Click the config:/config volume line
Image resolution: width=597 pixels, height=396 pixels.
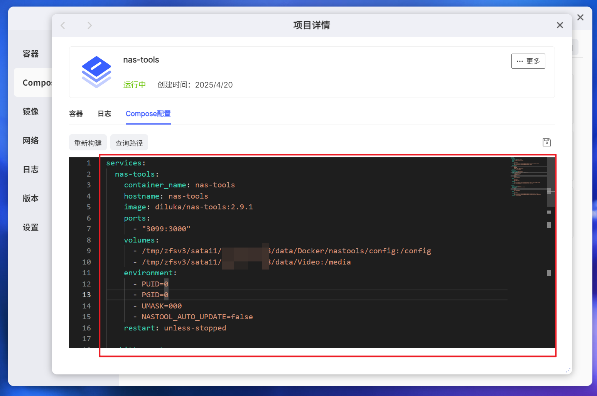pyautogui.click(x=282, y=251)
